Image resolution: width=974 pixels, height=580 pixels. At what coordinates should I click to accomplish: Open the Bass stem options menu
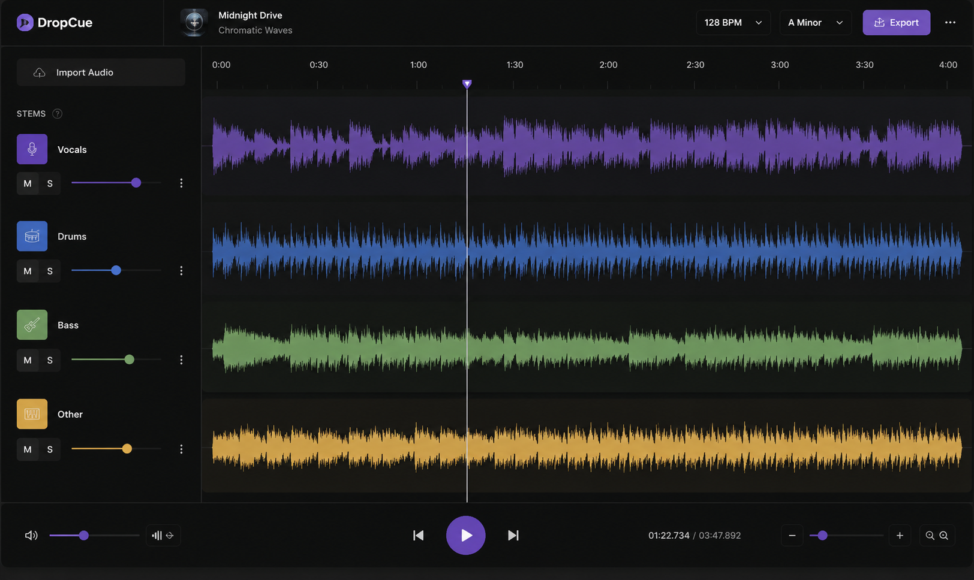(181, 360)
